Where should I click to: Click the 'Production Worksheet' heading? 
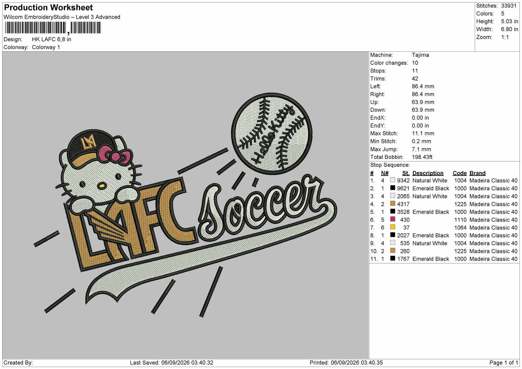48,8
